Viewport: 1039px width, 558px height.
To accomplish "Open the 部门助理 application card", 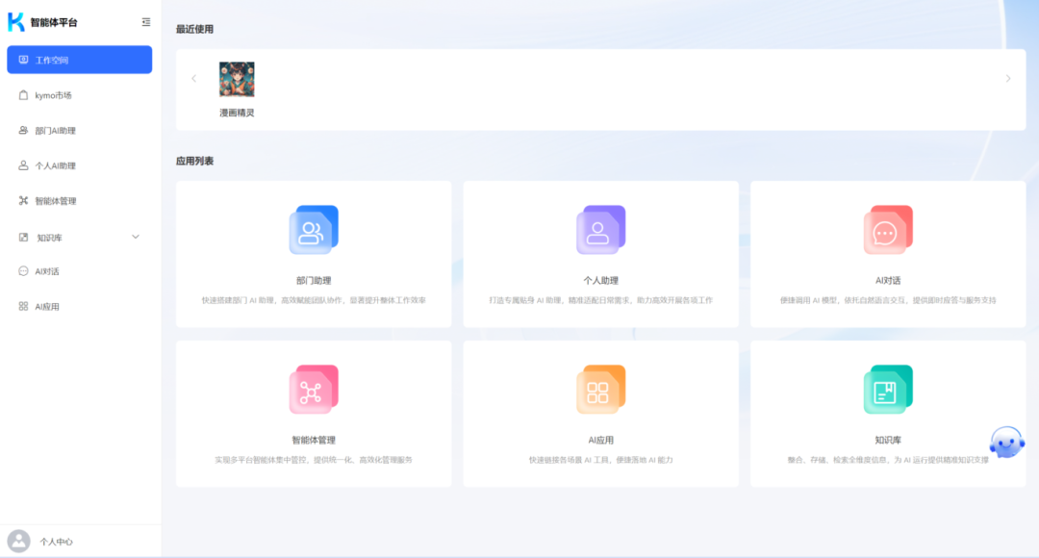I will (x=313, y=253).
